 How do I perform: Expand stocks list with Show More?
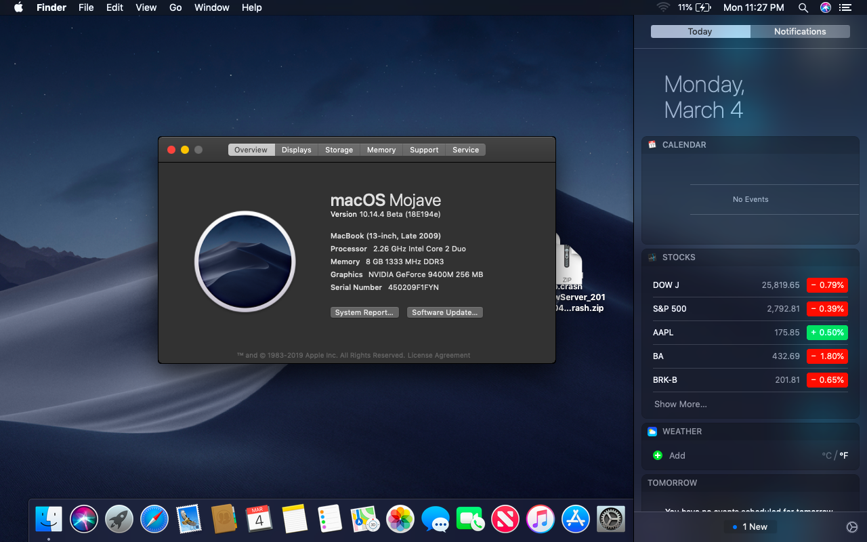[680, 404]
